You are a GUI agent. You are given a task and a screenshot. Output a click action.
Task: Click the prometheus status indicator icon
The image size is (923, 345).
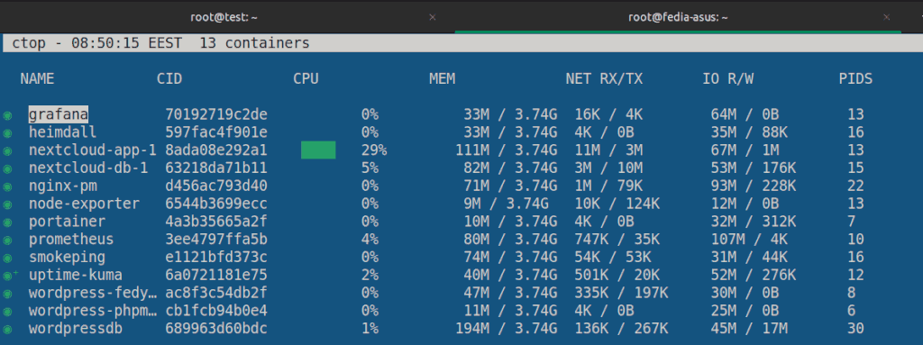coord(7,241)
